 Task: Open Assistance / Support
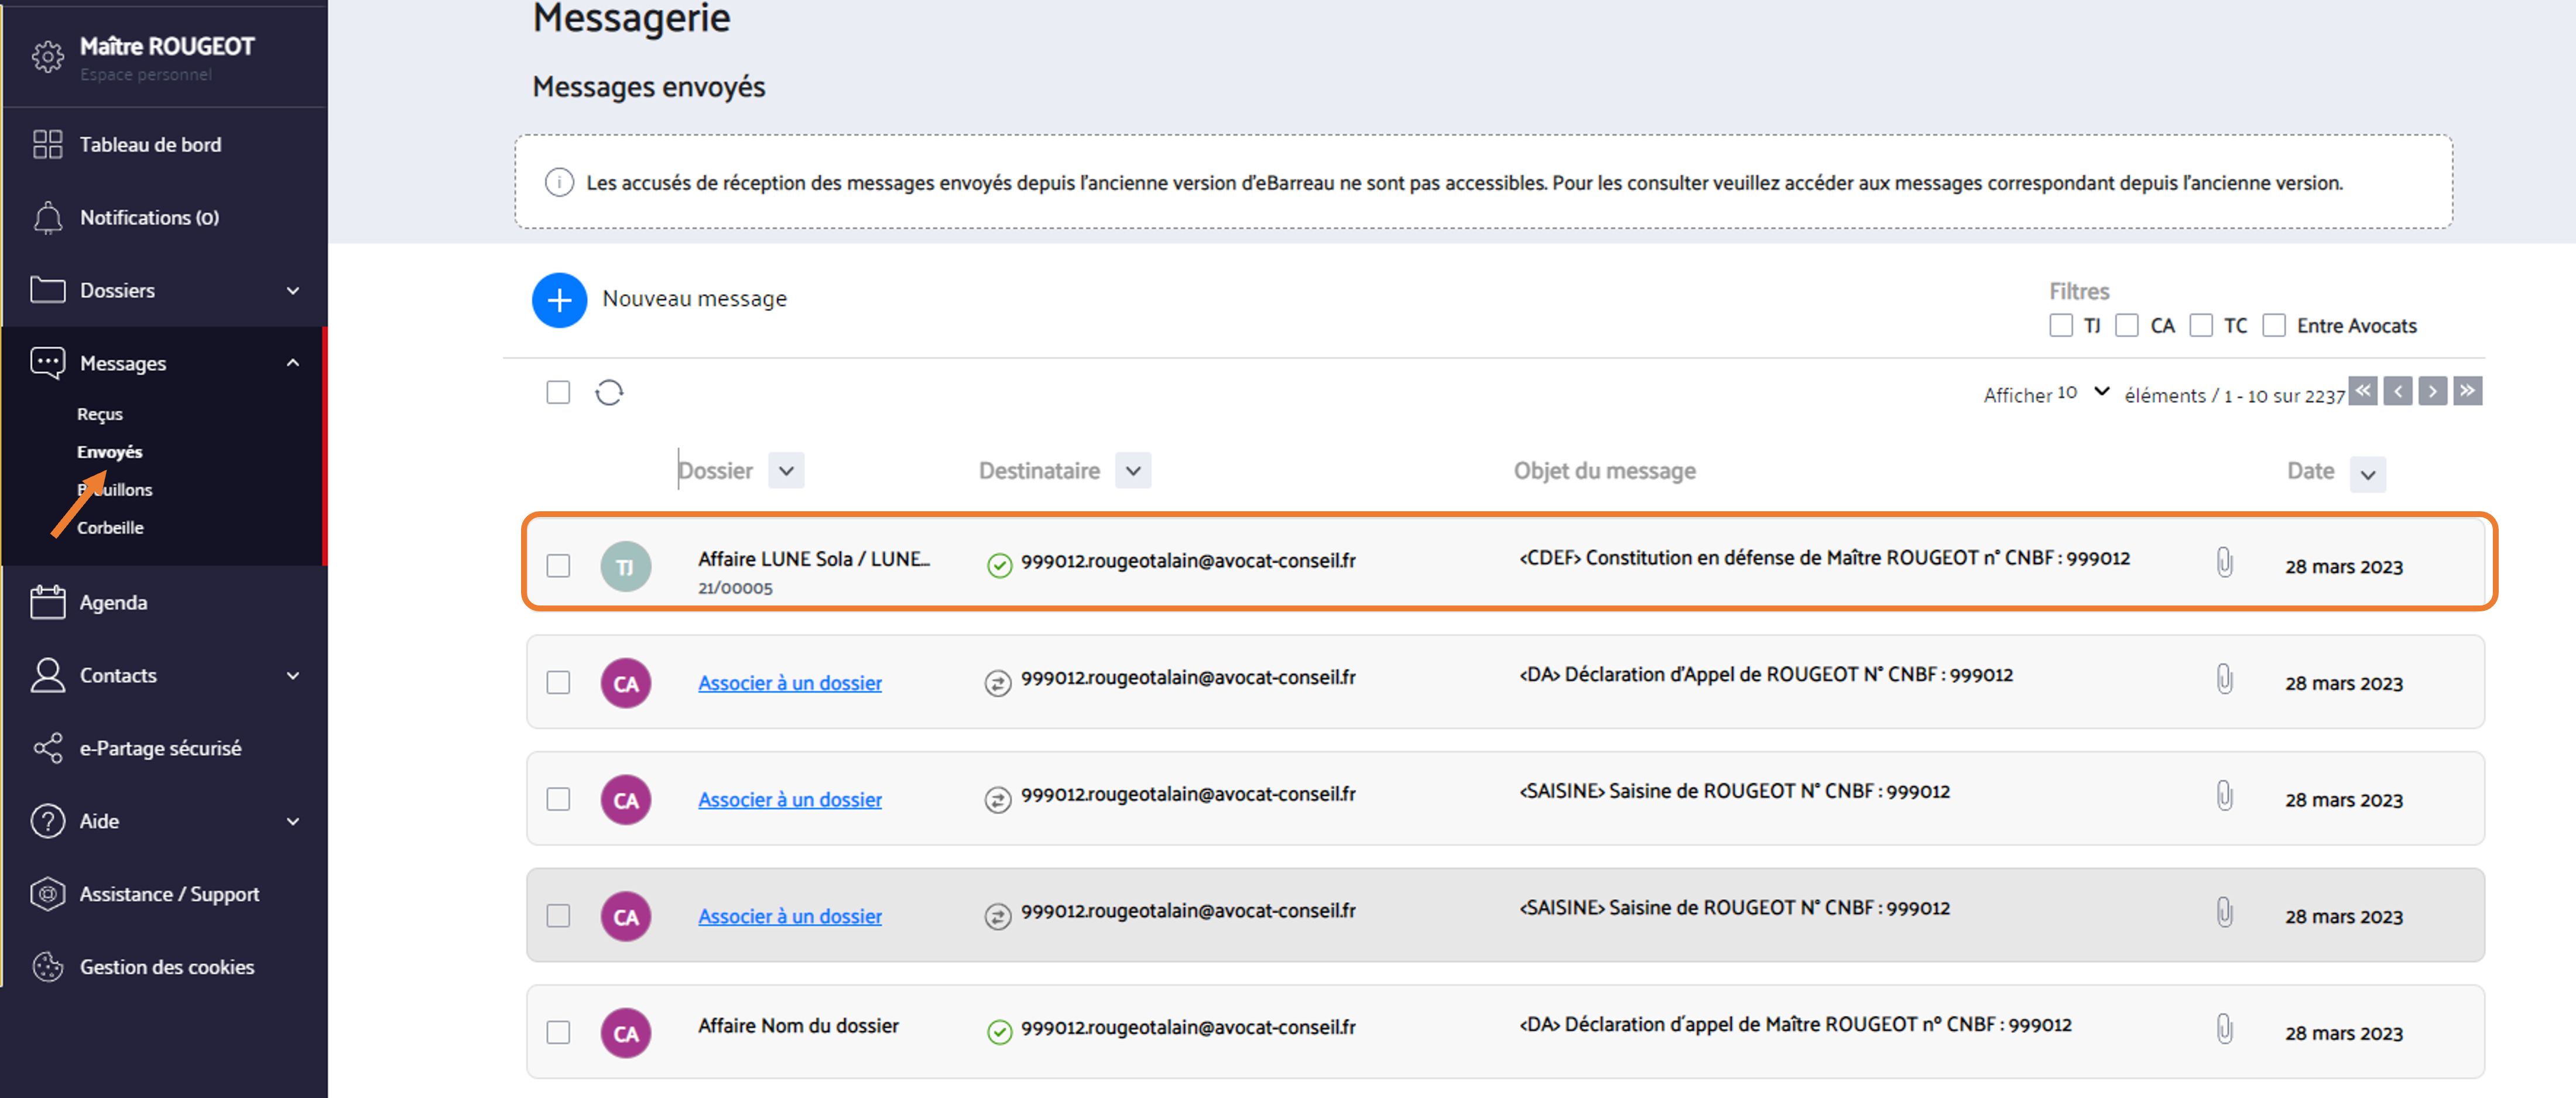click(x=169, y=895)
